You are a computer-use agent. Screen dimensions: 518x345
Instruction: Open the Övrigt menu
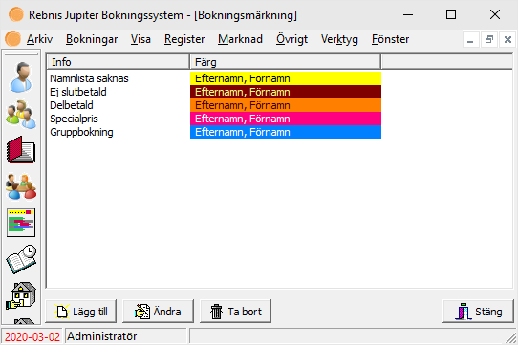point(291,39)
